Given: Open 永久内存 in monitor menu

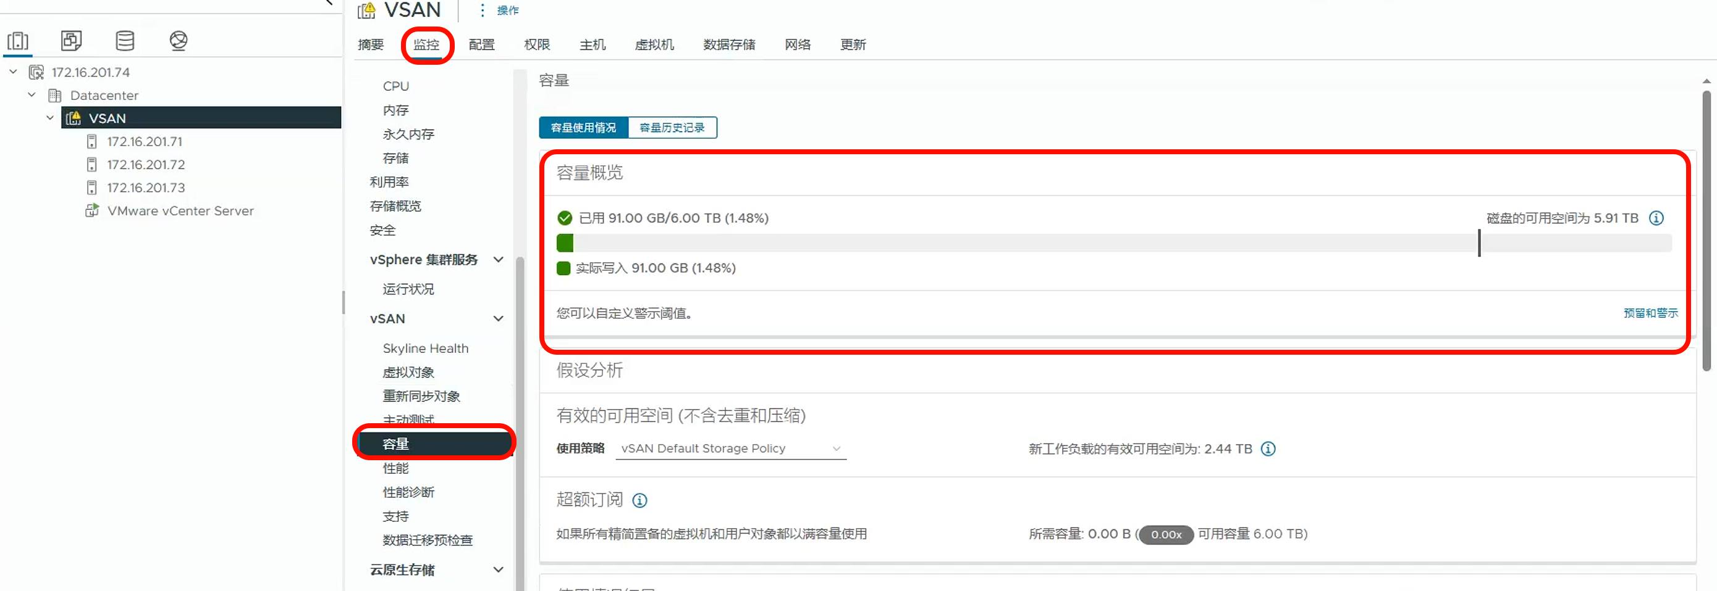Looking at the screenshot, I should (408, 134).
